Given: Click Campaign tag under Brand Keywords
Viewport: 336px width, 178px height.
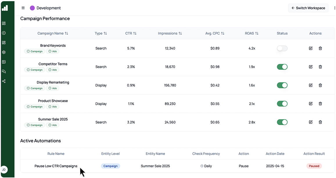Looking at the screenshot, I should (x=35, y=51).
